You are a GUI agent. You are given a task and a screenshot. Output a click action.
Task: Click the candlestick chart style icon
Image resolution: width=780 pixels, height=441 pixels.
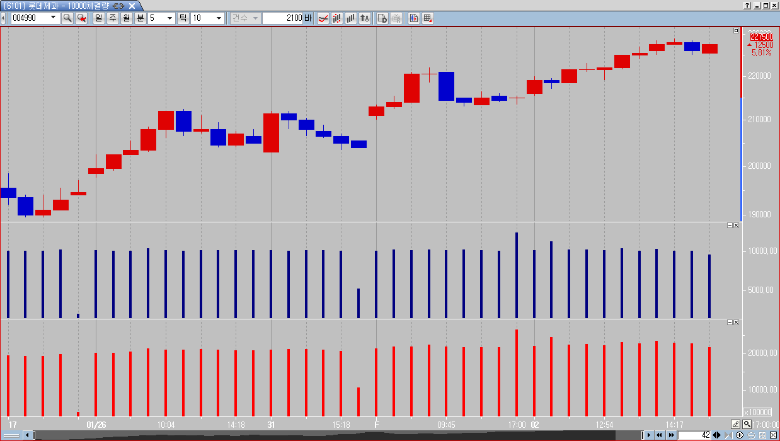click(337, 18)
